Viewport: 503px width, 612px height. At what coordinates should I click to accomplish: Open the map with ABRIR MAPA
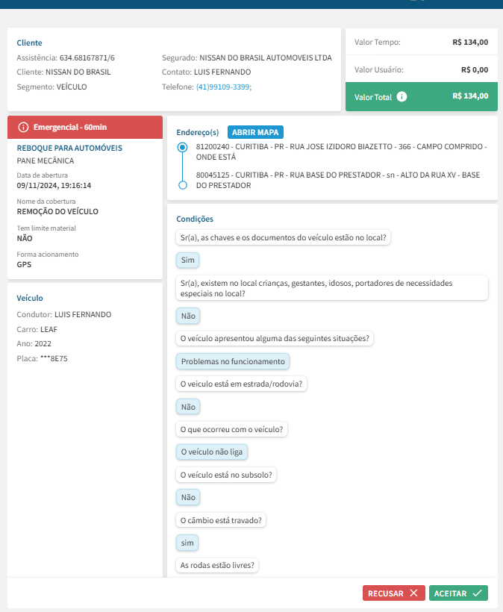point(255,132)
